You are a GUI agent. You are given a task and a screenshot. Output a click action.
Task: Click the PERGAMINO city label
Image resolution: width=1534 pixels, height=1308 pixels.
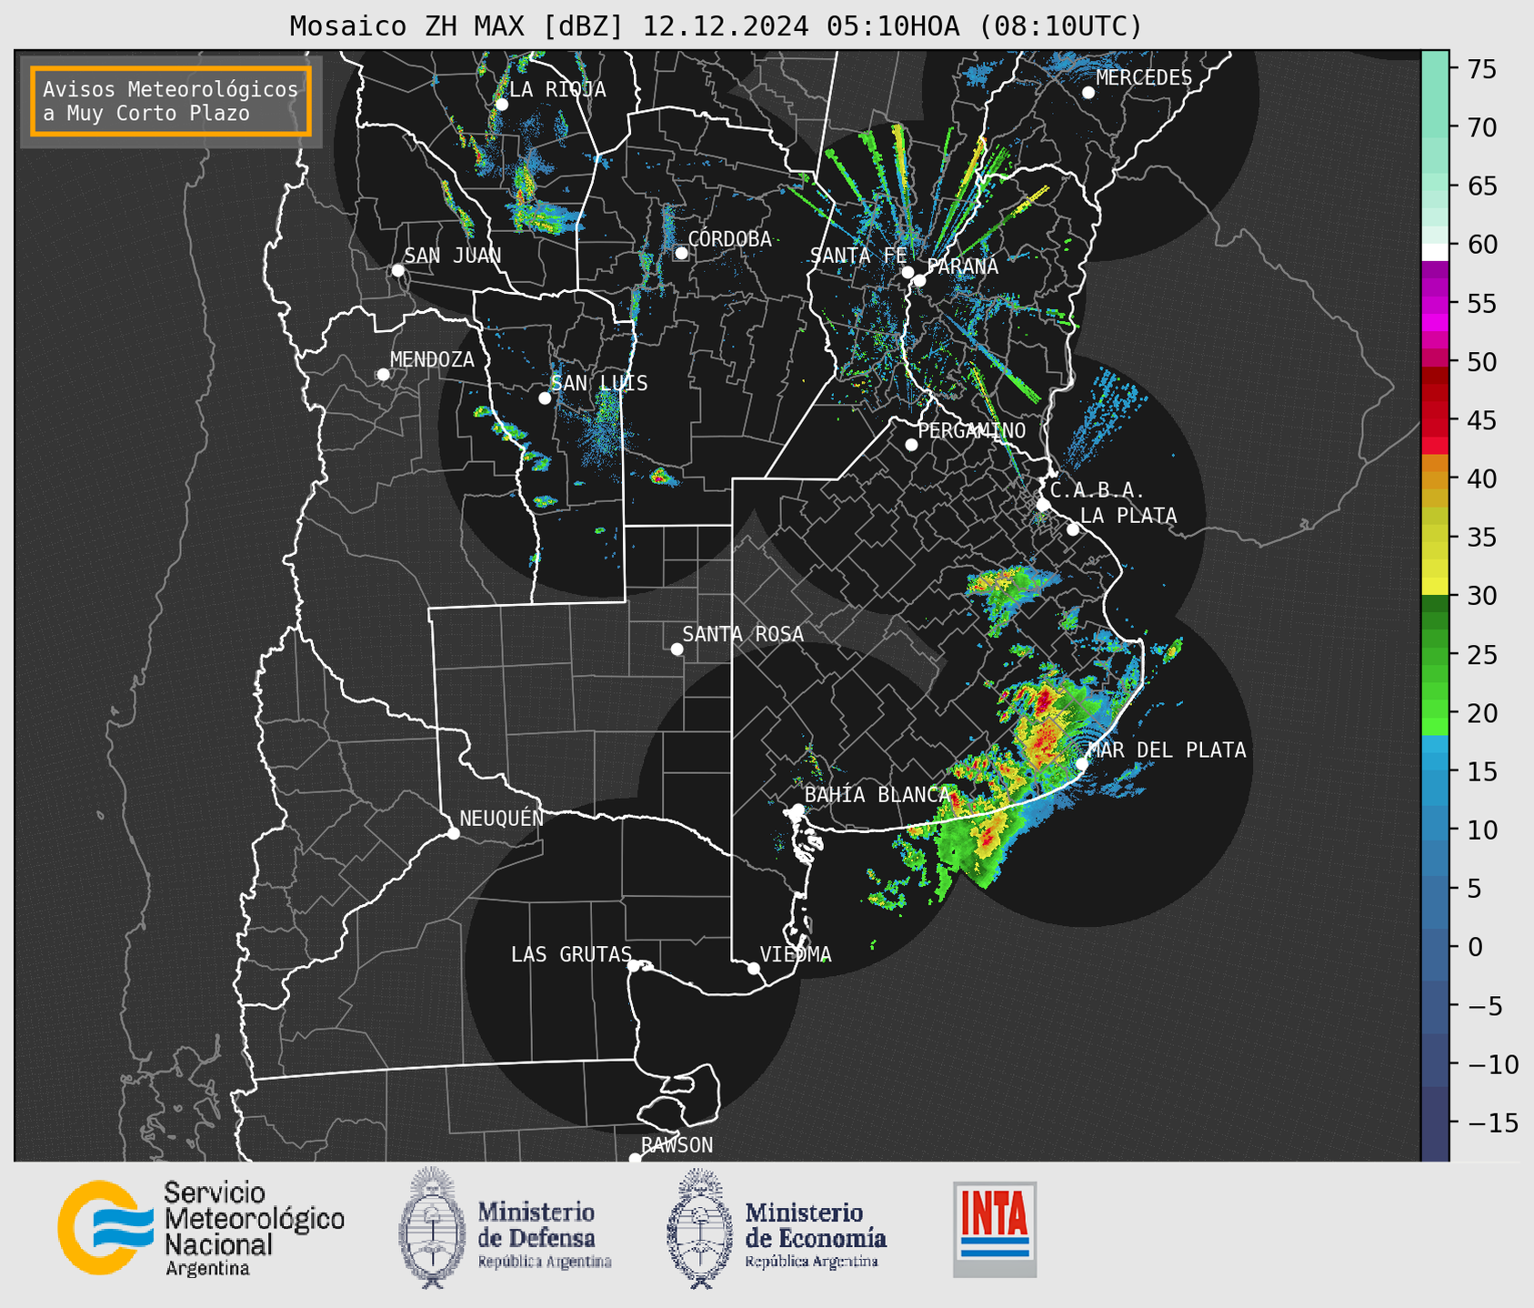972,431
